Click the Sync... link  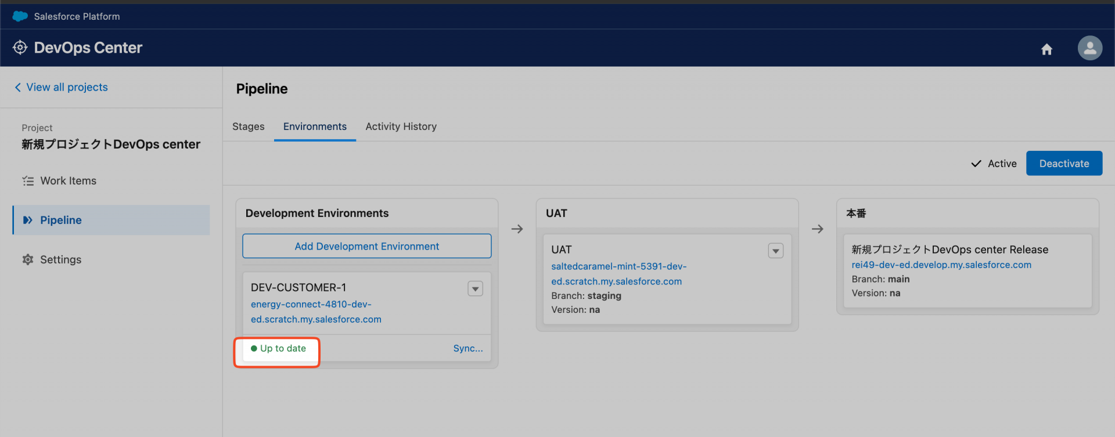[468, 348]
